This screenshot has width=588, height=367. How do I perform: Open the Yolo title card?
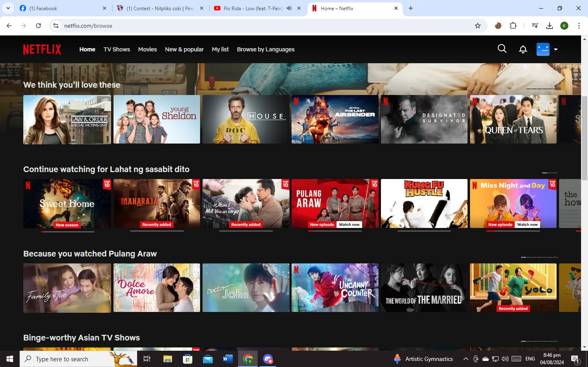point(513,288)
